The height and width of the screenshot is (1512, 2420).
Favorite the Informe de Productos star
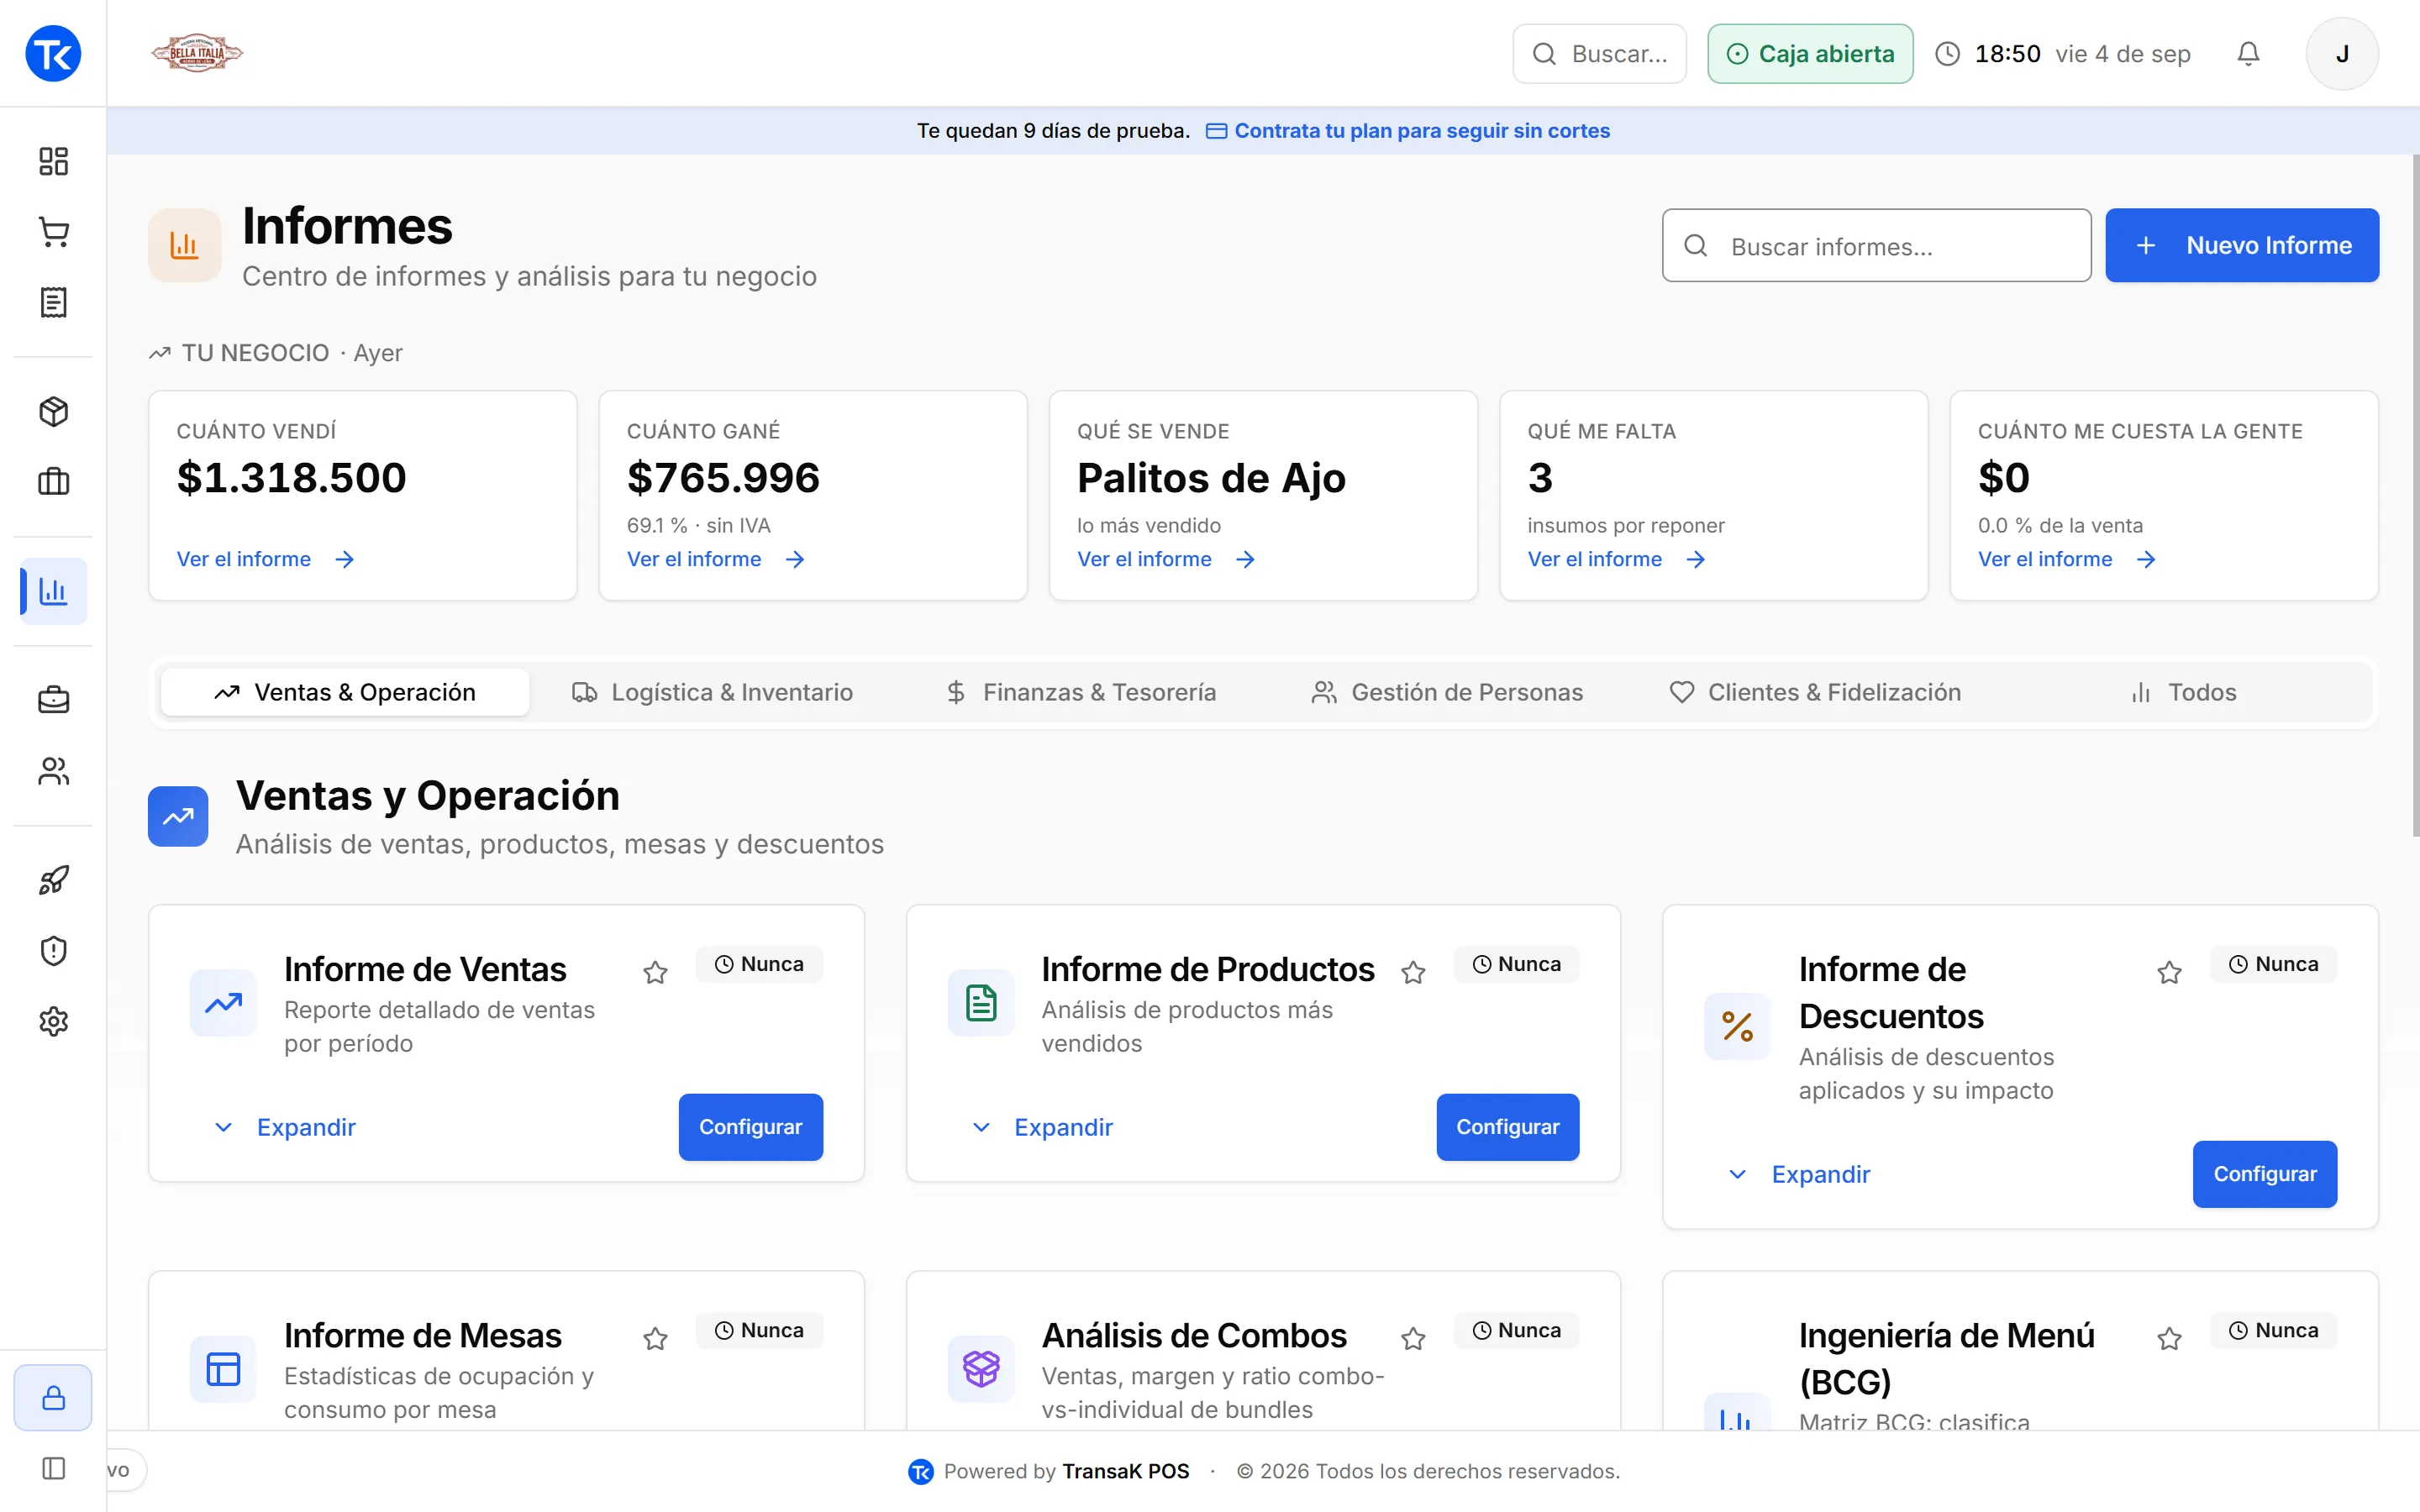pyautogui.click(x=1413, y=972)
